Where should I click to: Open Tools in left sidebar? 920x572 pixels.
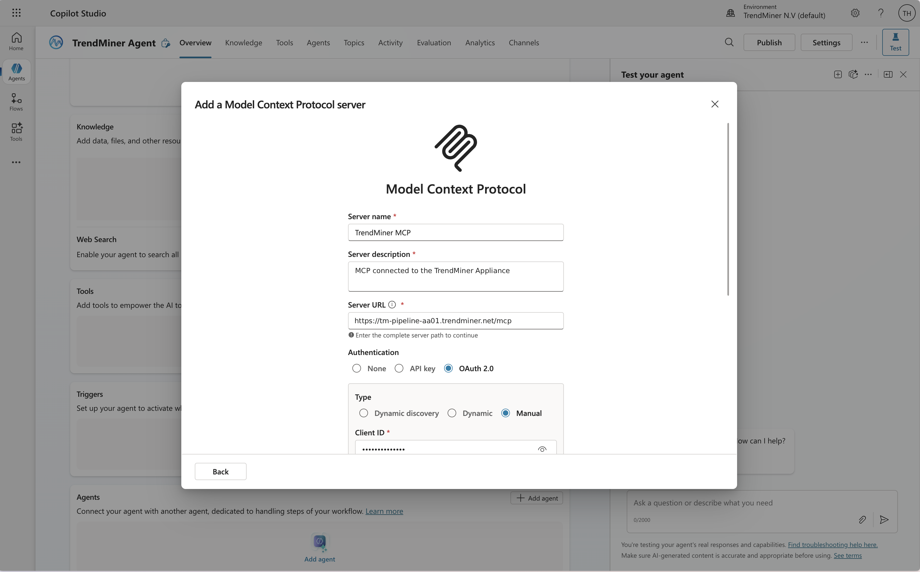tap(16, 132)
